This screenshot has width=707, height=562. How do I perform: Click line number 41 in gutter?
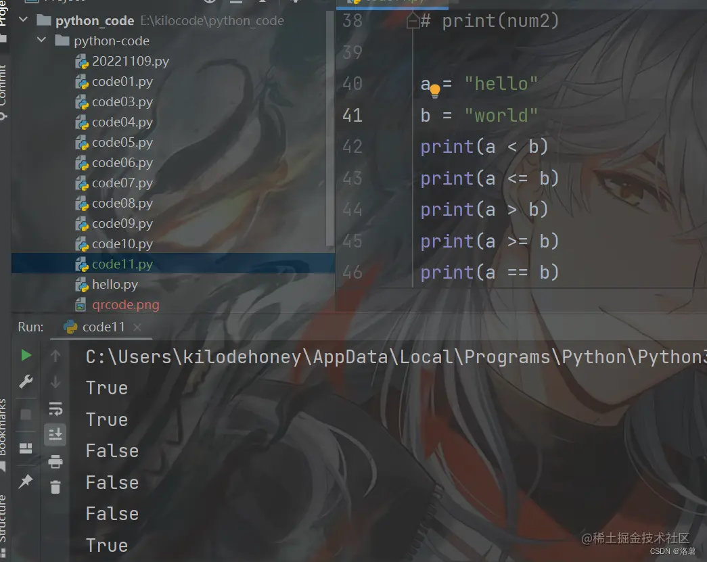click(352, 116)
